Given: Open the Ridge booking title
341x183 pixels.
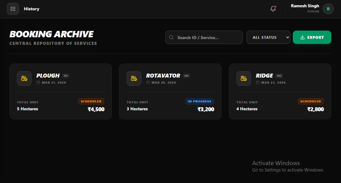Looking at the screenshot, I should [264, 76].
